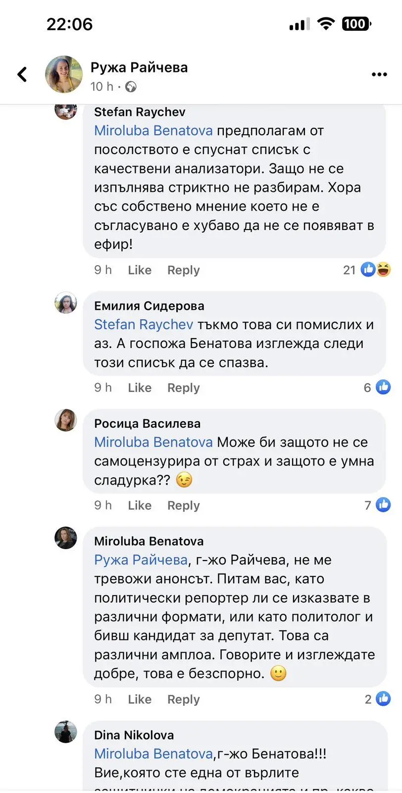
Task: Open the Miroluba Benatova mention in Dina's comment
Action: 153,754
